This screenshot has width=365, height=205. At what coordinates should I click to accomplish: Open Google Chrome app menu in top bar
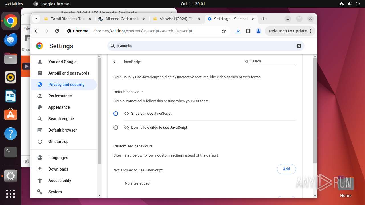51,4
